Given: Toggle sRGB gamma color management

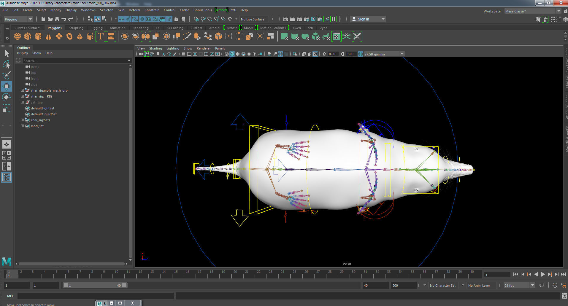Looking at the screenshot, I should [x=361, y=54].
